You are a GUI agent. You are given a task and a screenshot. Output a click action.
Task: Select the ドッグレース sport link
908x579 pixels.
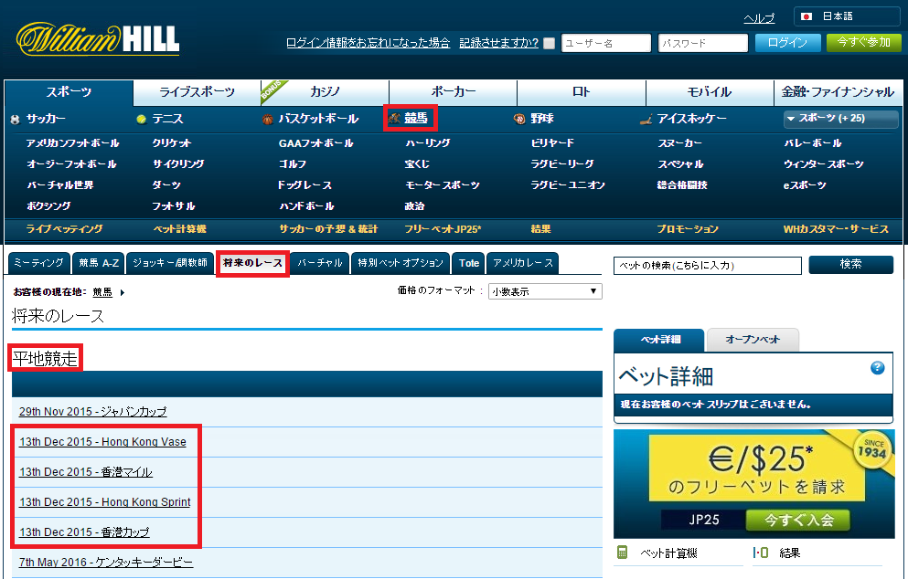[304, 185]
